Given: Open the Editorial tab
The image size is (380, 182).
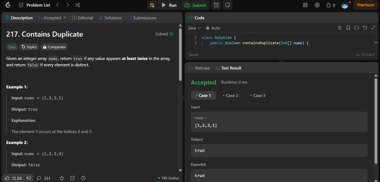Looking at the screenshot, I should [x=83, y=18].
